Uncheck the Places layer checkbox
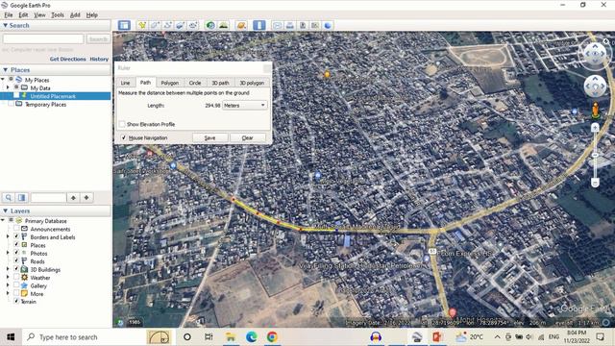This screenshot has height=346, width=615. [x=16, y=245]
